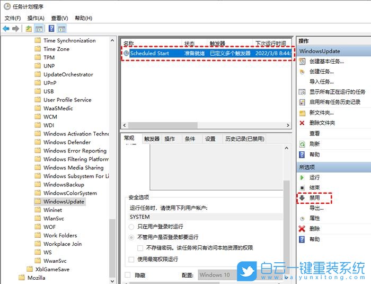Click the black square 结束 icon
This screenshot has height=284, width=371.
(x=302, y=188)
